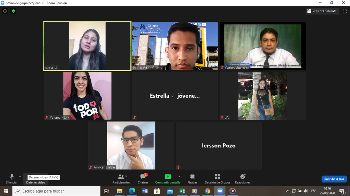350x196 pixels.
Task: Open meeting information icon
Action: pos(5,11)
